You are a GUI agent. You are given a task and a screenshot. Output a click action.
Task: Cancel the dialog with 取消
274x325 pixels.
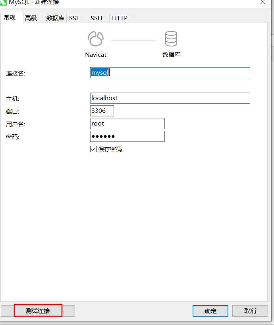coord(250,311)
